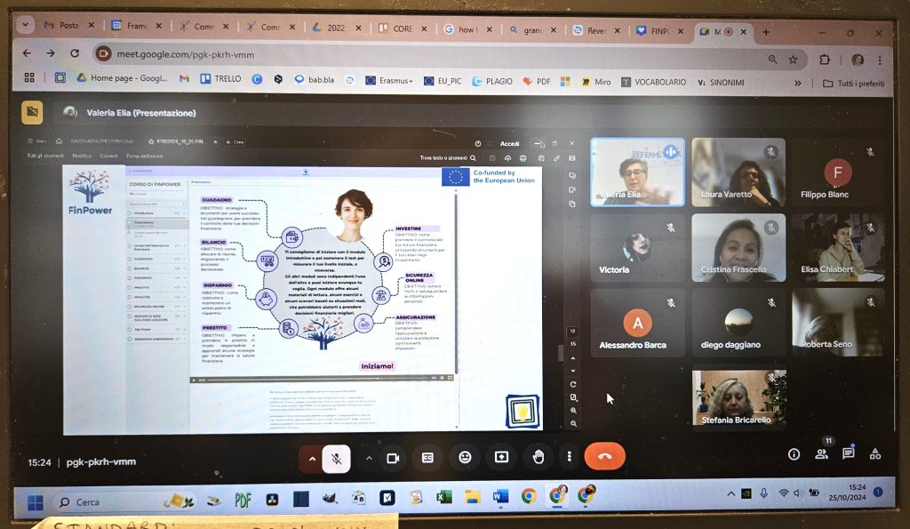This screenshot has height=529, width=910.
Task: Click the raise hand icon
Action: coord(539,458)
